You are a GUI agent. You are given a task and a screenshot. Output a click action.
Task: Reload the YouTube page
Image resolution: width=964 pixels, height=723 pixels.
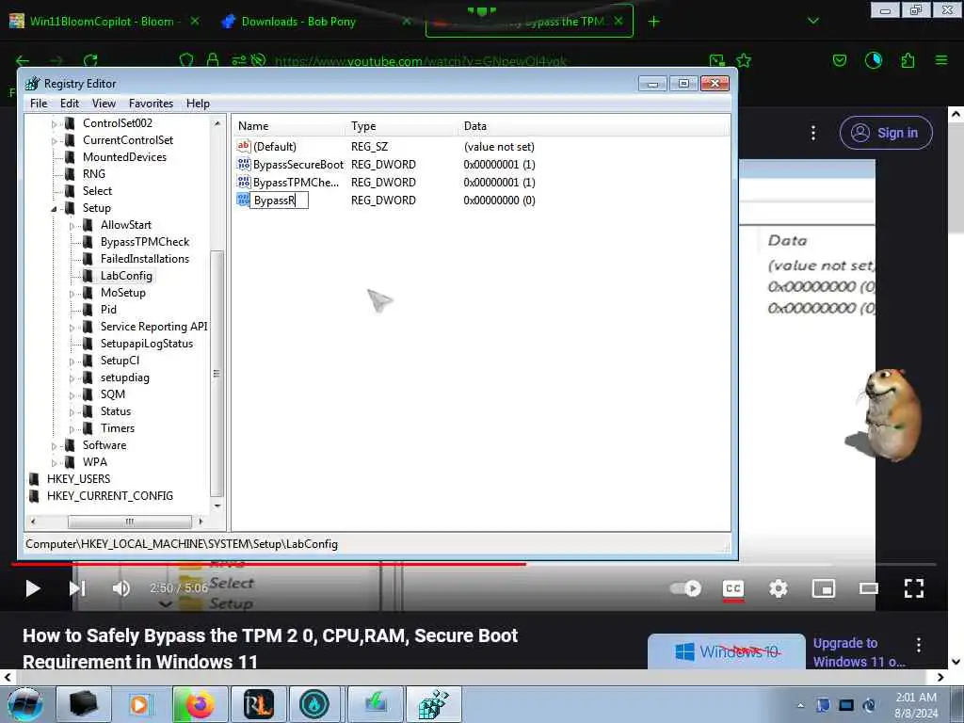click(x=90, y=60)
